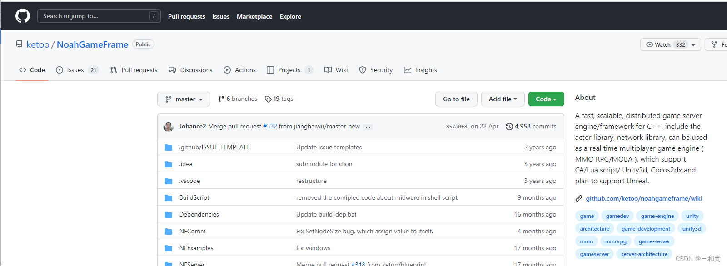727x266 pixels.
Task: Click the table icon on Projects tab
Action: [270, 70]
